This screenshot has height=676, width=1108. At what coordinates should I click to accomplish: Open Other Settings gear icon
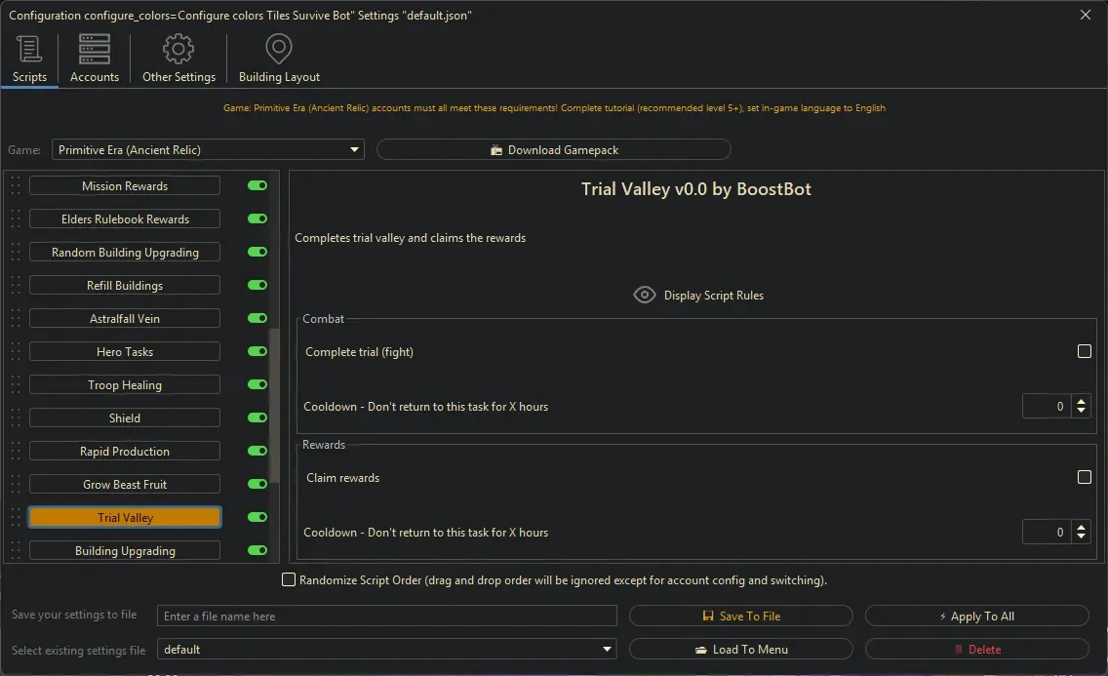178,49
